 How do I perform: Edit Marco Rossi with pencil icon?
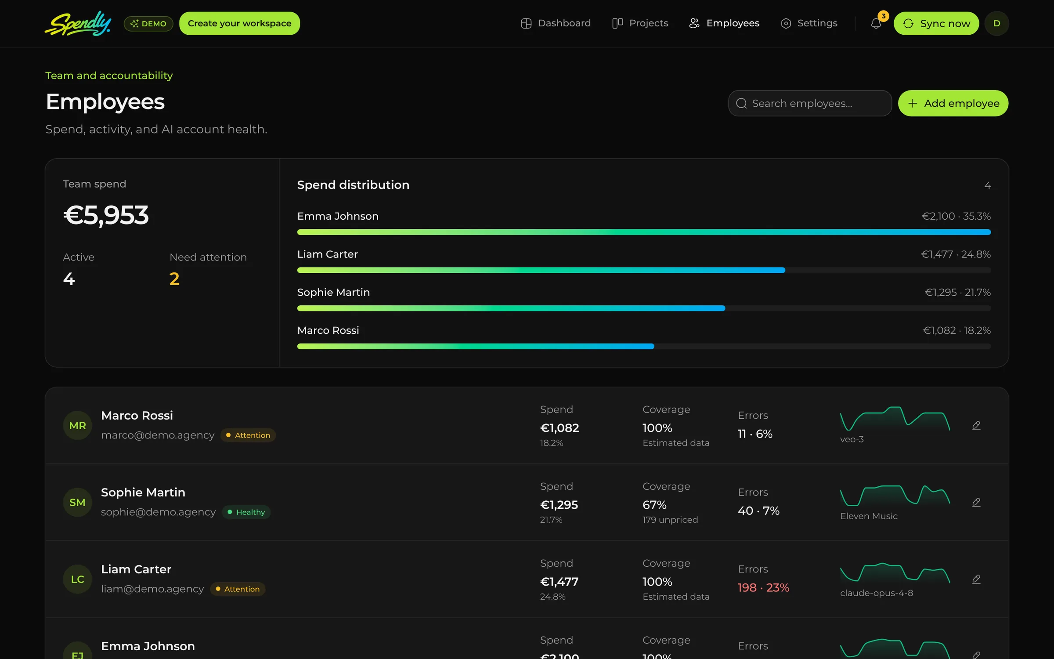pyautogui.click(x=976, y=425)
